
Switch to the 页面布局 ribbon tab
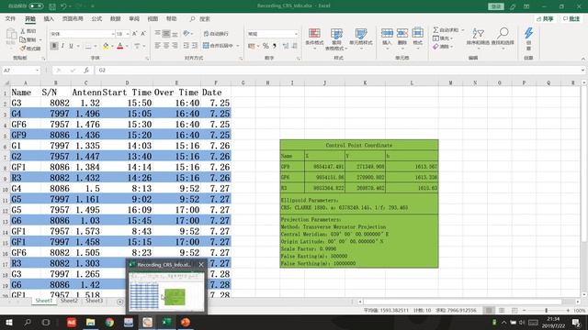coord(73,18)
